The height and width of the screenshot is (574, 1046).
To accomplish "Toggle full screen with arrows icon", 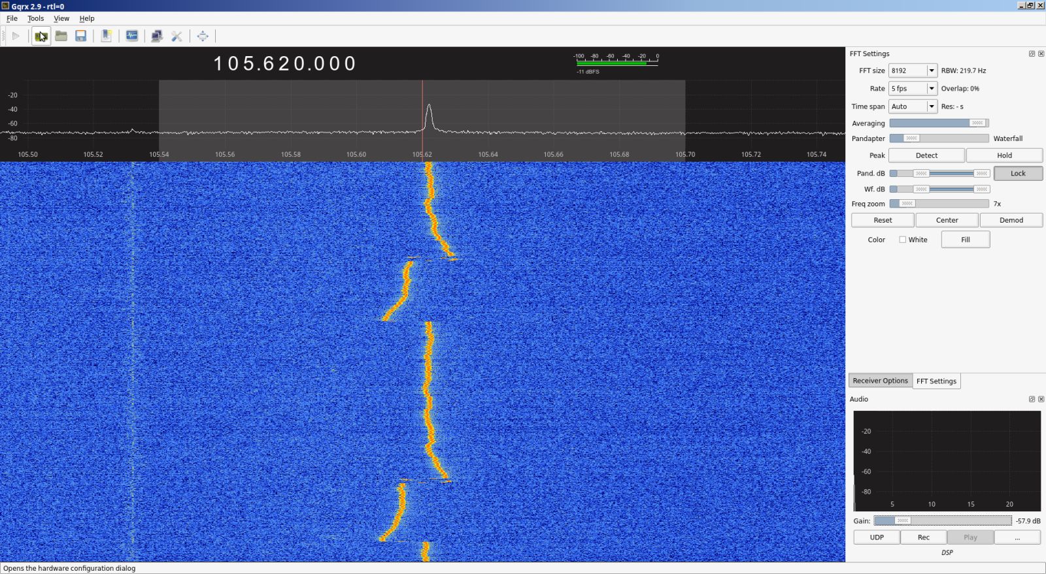I will (x=203, y=36).
